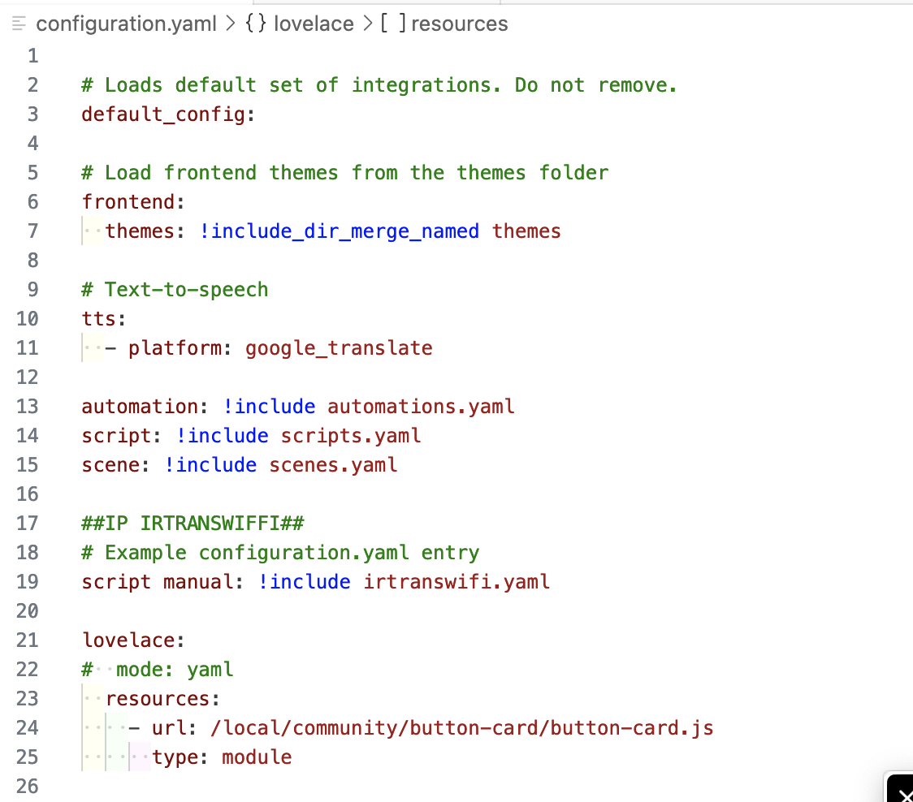Open the lovelace breadcrumb segment
This screenshot has width=913, height=802.
(x=314, y=24)
